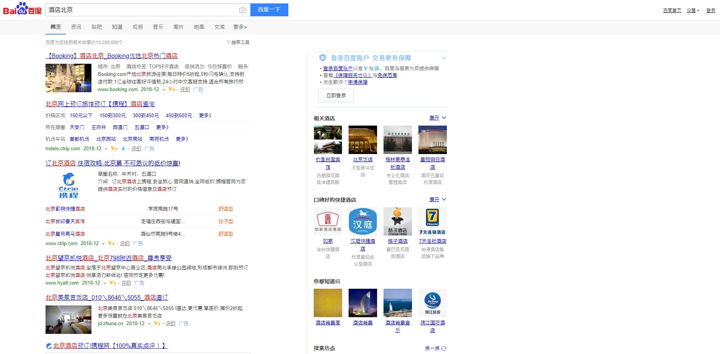Click the small Ctrip icon before 北京酒店预订
Viewport: 720px width, 354px height.
click(x=49, y=346)
